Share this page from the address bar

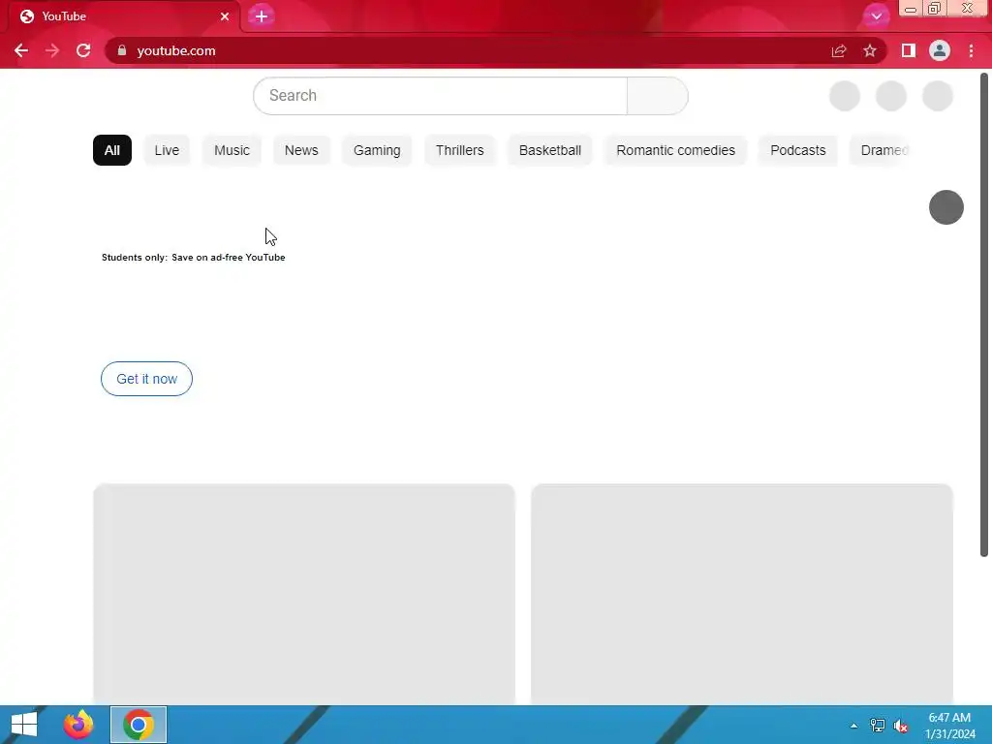[839, 50]
